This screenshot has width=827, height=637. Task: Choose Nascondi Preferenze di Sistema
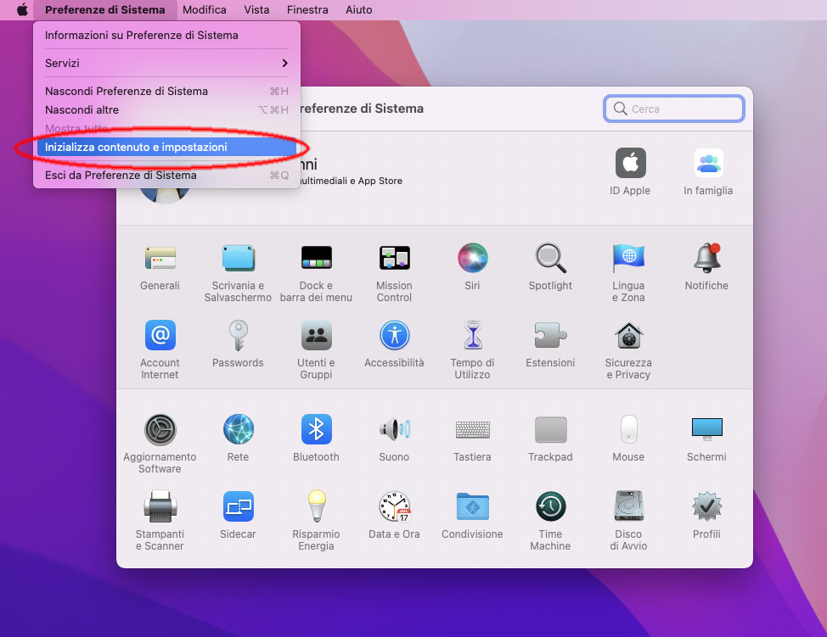pos(166,91)
